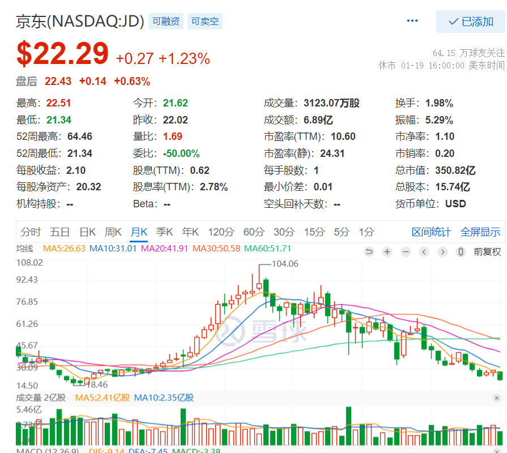The width and height of the screenshot is (507, 453).
Task: Zoom in the chart with plus icon
Action: [387, 252]
